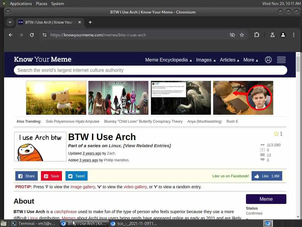Screen dimensions: 302x227
Task: Click the workspace switcher icon in taskbar
Action: (268, 223)
